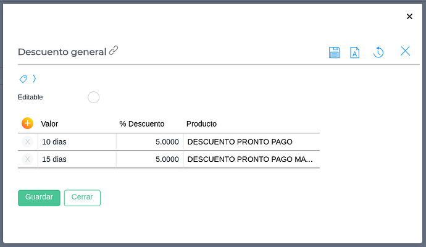Close the dialog with black X

pyautogui.click(x=409, y=16)
